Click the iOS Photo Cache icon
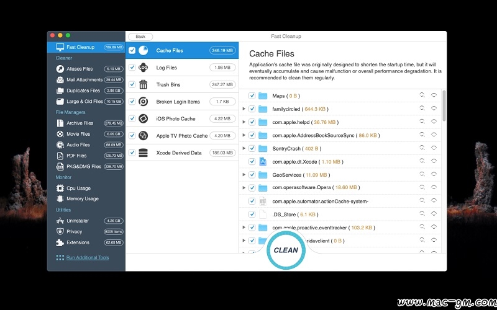Screen dimensions: 497x310 144,118
